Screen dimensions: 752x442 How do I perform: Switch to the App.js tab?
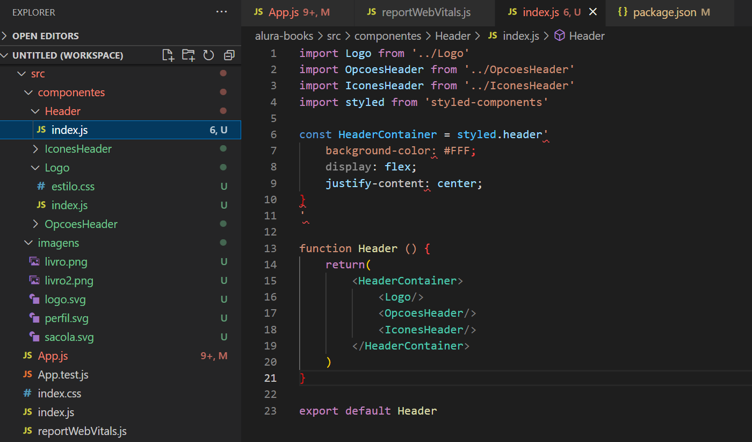coord(298,12)
